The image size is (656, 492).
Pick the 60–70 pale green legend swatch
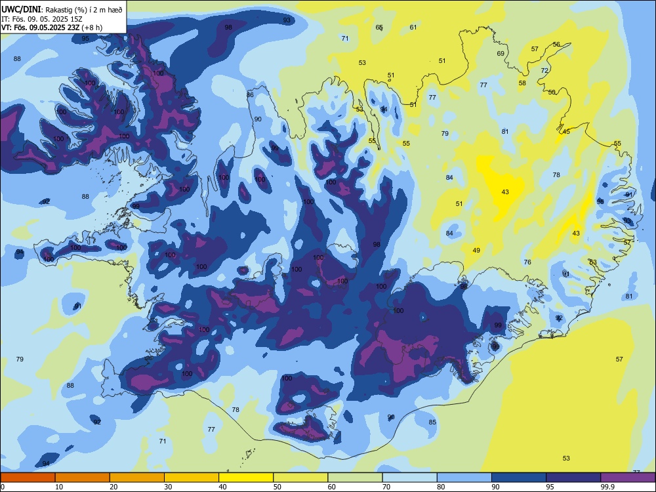coord(355,478)
